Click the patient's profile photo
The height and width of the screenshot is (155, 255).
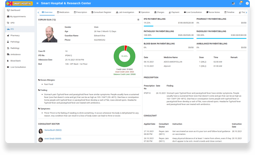(50, 34)
